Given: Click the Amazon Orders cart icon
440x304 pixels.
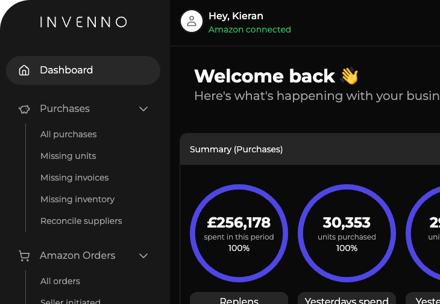Looking at the screenshot, I should click(x=24, y=256).
